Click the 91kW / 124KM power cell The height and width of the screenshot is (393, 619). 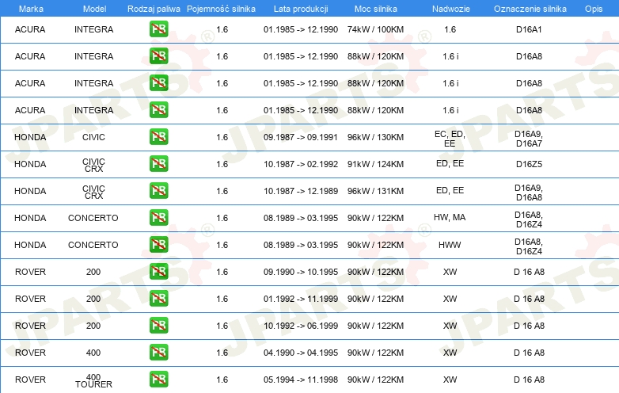[x=375, y=164]
